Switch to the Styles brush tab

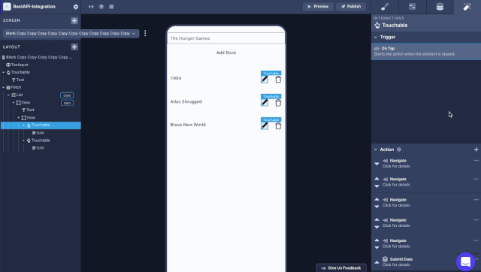pyautogui.click(x=385, y=7)
